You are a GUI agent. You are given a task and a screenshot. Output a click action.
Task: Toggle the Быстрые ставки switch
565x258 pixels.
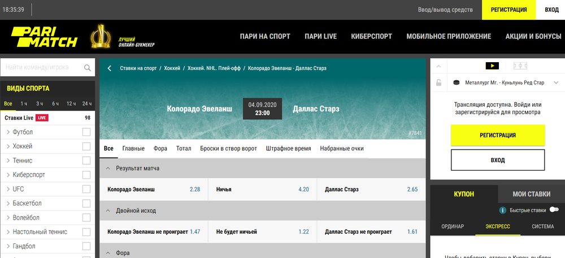click(x=553, y=210)
